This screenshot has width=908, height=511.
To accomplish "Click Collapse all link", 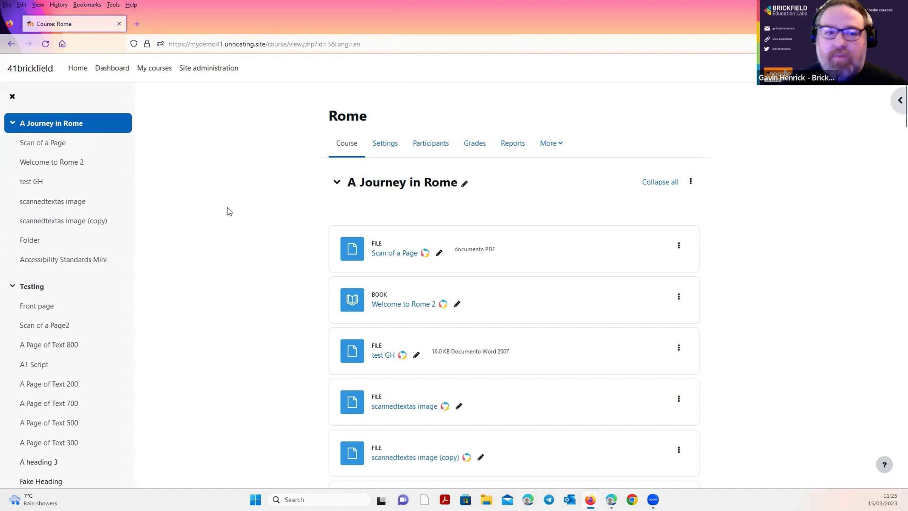I will (660, 182).
